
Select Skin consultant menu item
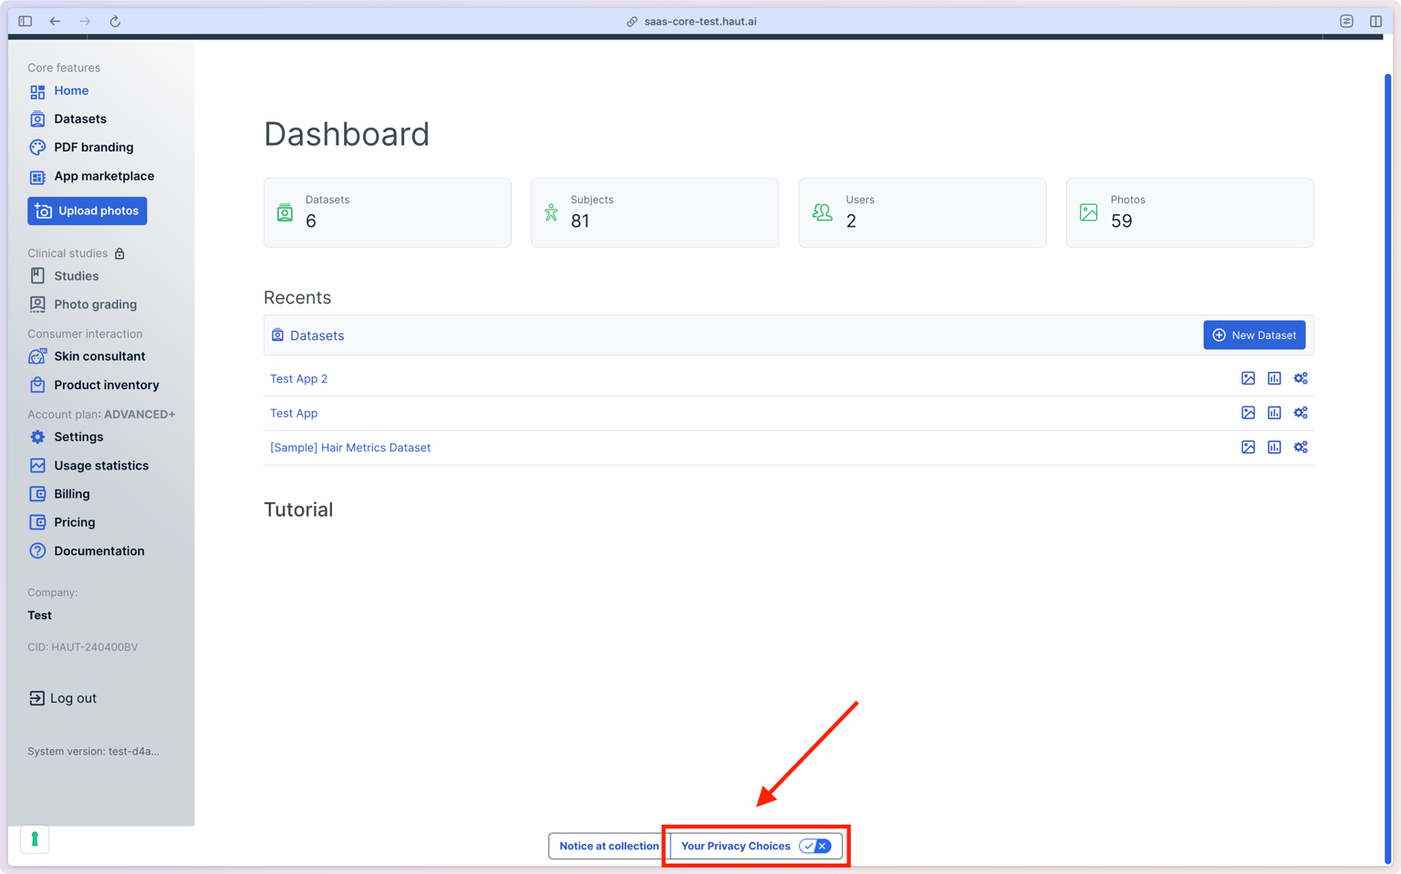point(99,356)
